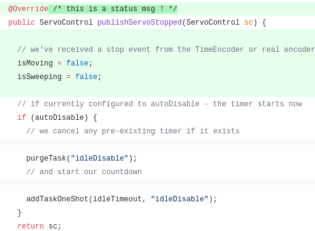Click the @Override annotation

point(28,9)
